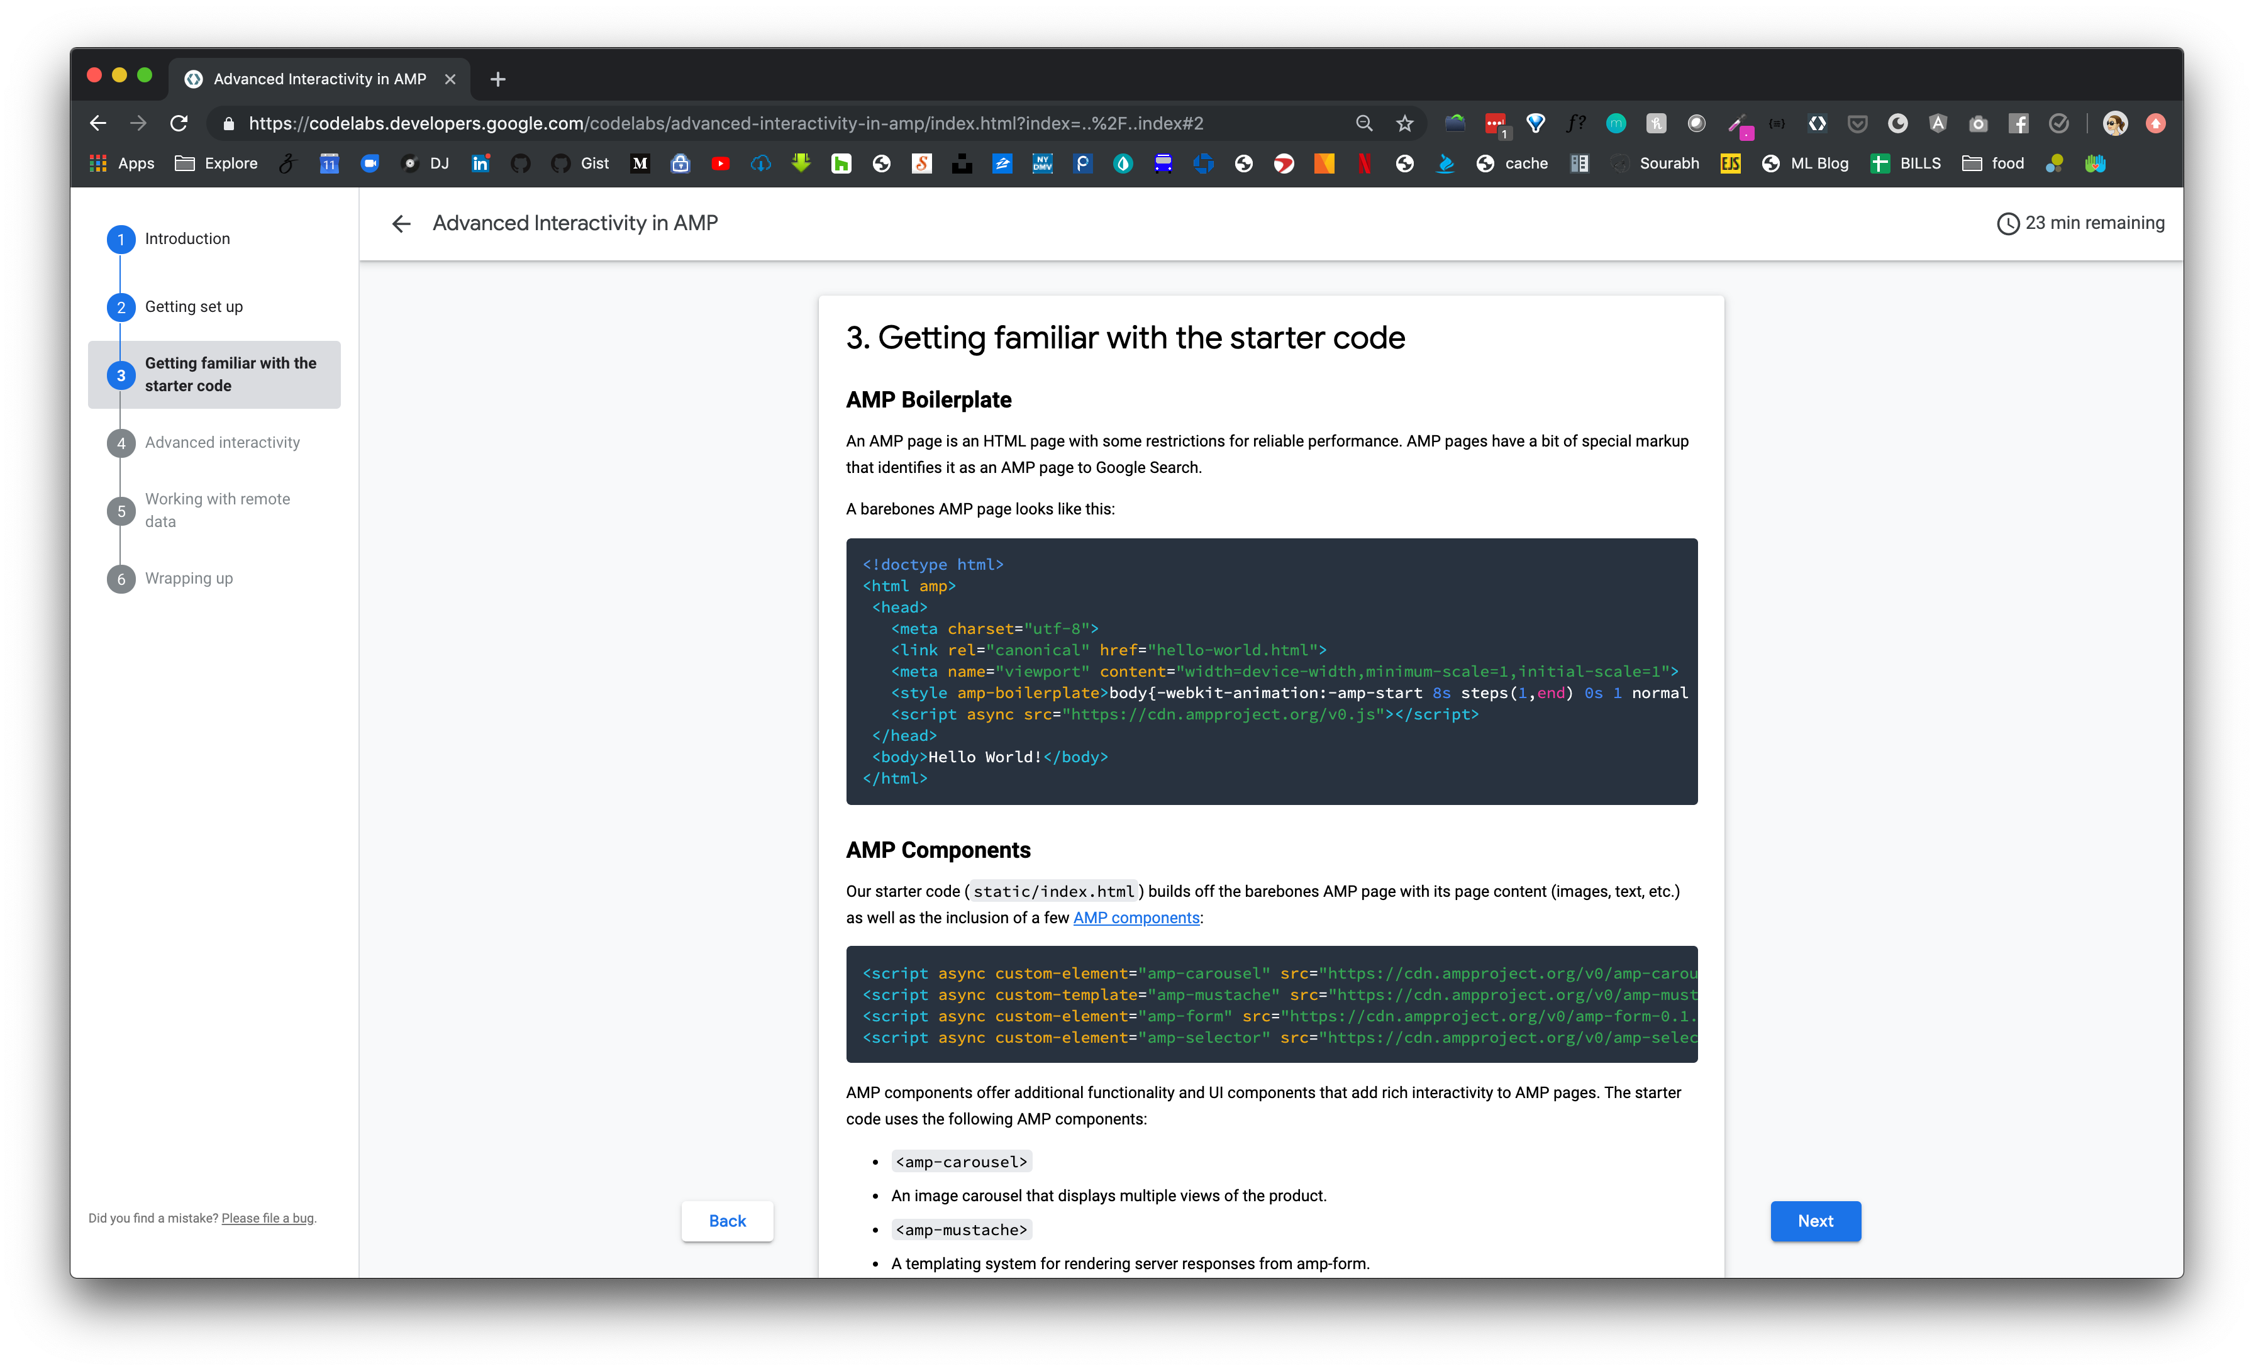The image size is (2254, 1371).
Task: Open the Explore bookmarks folder
Action: pos(216,164)
